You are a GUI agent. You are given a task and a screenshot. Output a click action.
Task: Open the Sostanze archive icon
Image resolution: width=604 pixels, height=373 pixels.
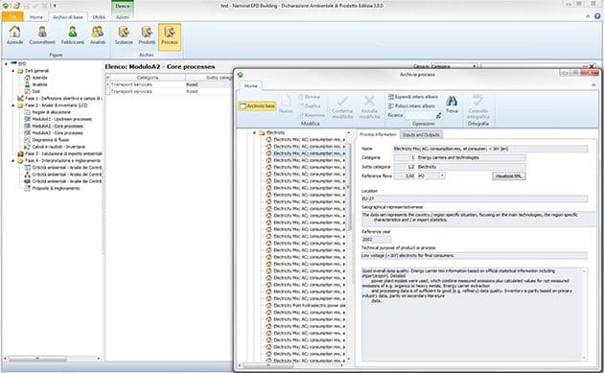(124, 35)
